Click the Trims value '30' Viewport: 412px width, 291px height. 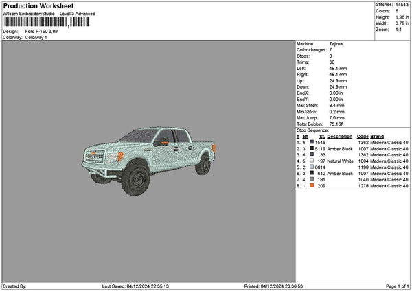tap(332, 62)
